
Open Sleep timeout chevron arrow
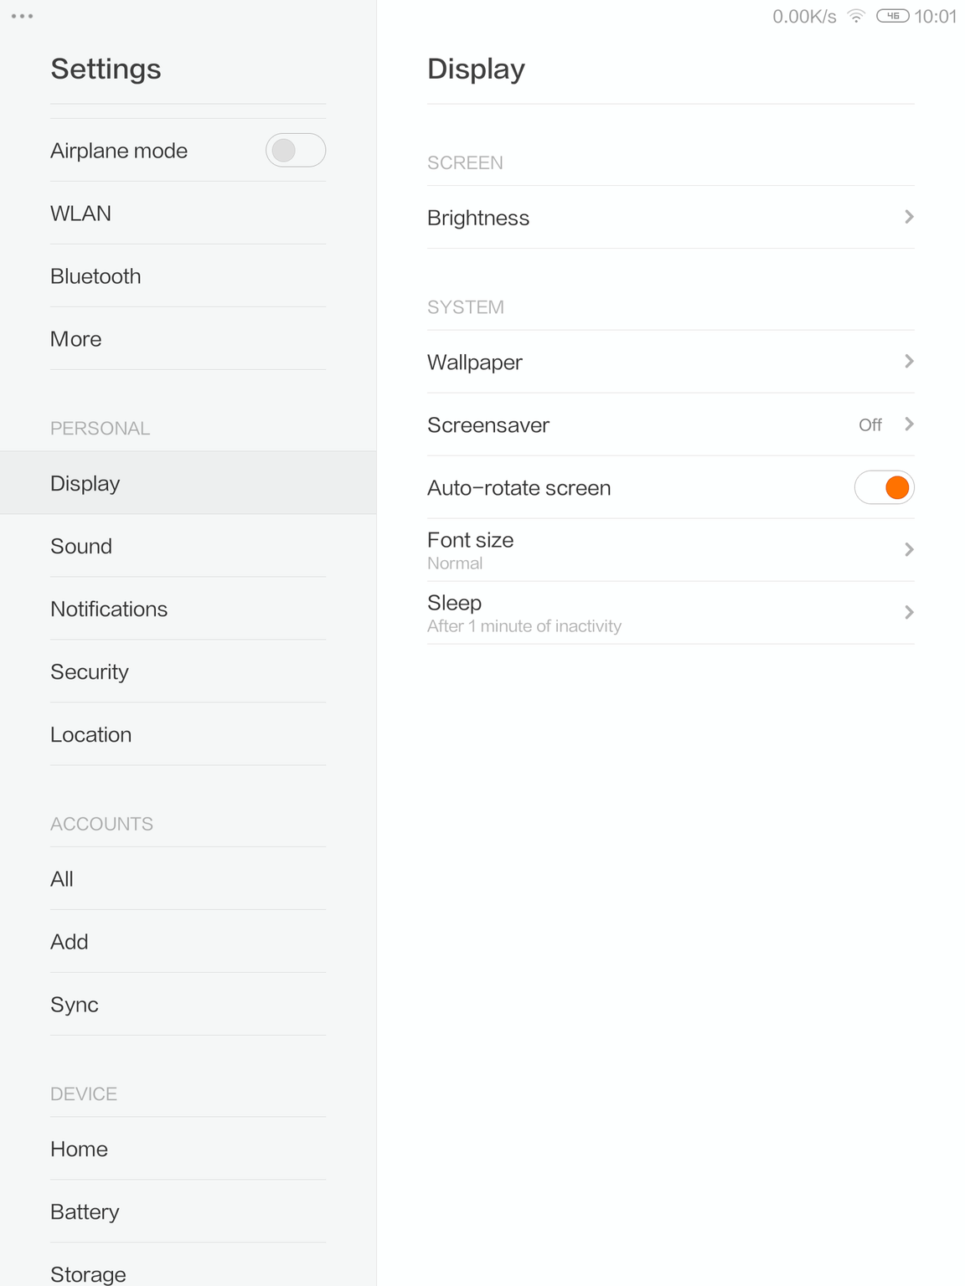(909, 613)
